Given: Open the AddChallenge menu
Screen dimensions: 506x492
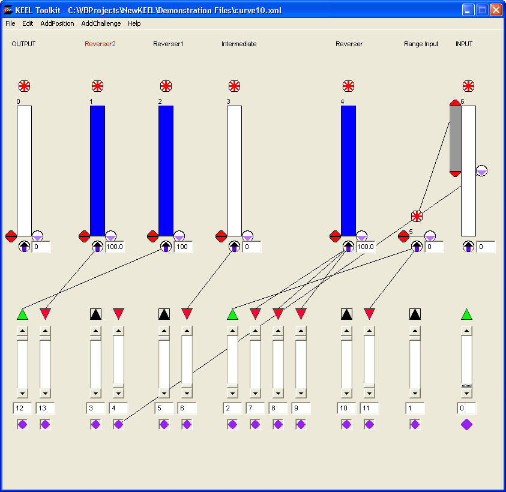Looking at the screenshot, I should 101,23.
